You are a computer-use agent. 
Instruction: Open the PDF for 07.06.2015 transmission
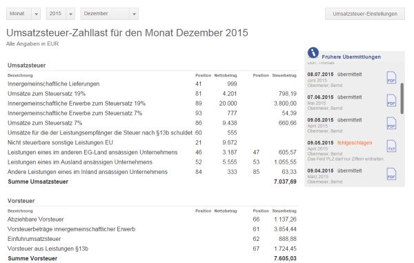(x=391, y=100)
